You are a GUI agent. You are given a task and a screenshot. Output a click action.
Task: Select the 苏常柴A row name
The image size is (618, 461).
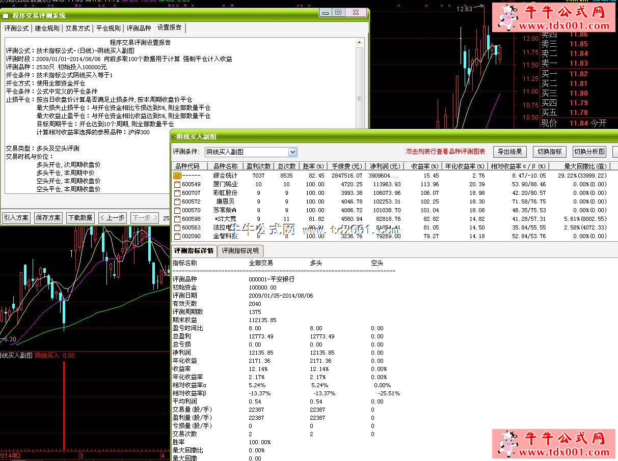(x=225, y=210)
